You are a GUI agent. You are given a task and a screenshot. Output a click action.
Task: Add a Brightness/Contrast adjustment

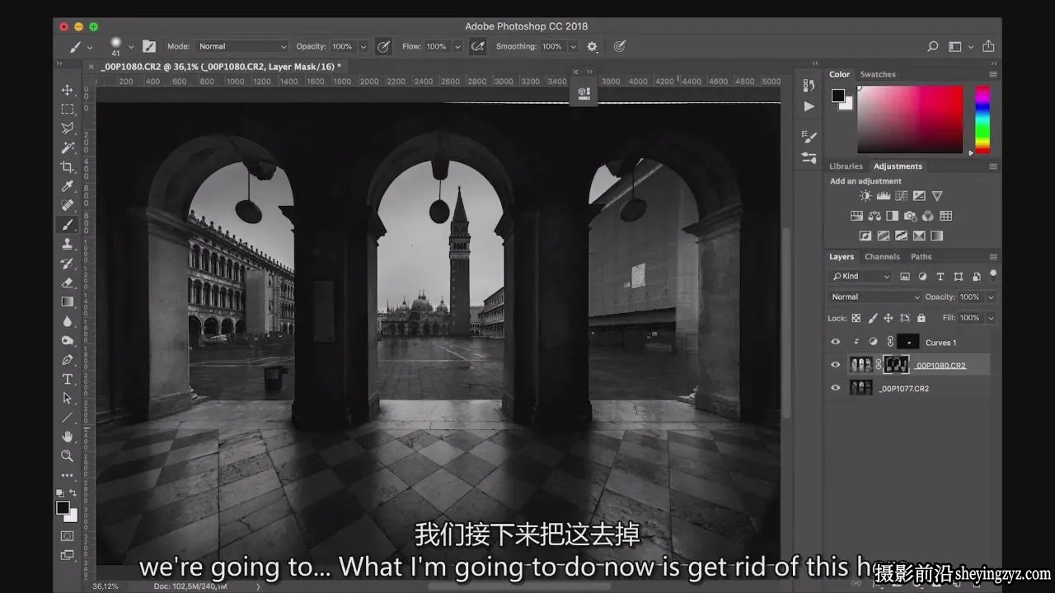pos(865,196)
